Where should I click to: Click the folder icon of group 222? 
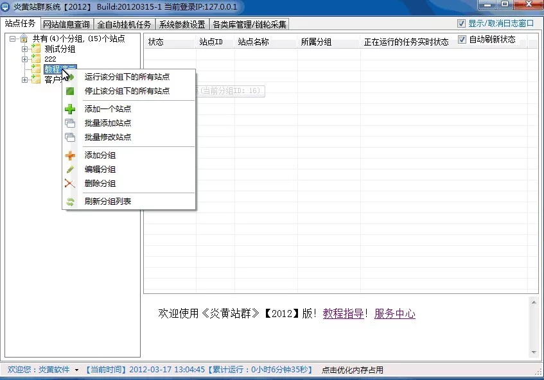click(x=36, y=58)
